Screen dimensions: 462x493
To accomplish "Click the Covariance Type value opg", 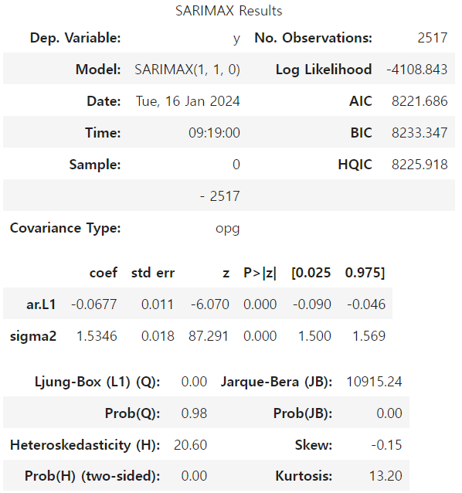I will tap(228, 229).
